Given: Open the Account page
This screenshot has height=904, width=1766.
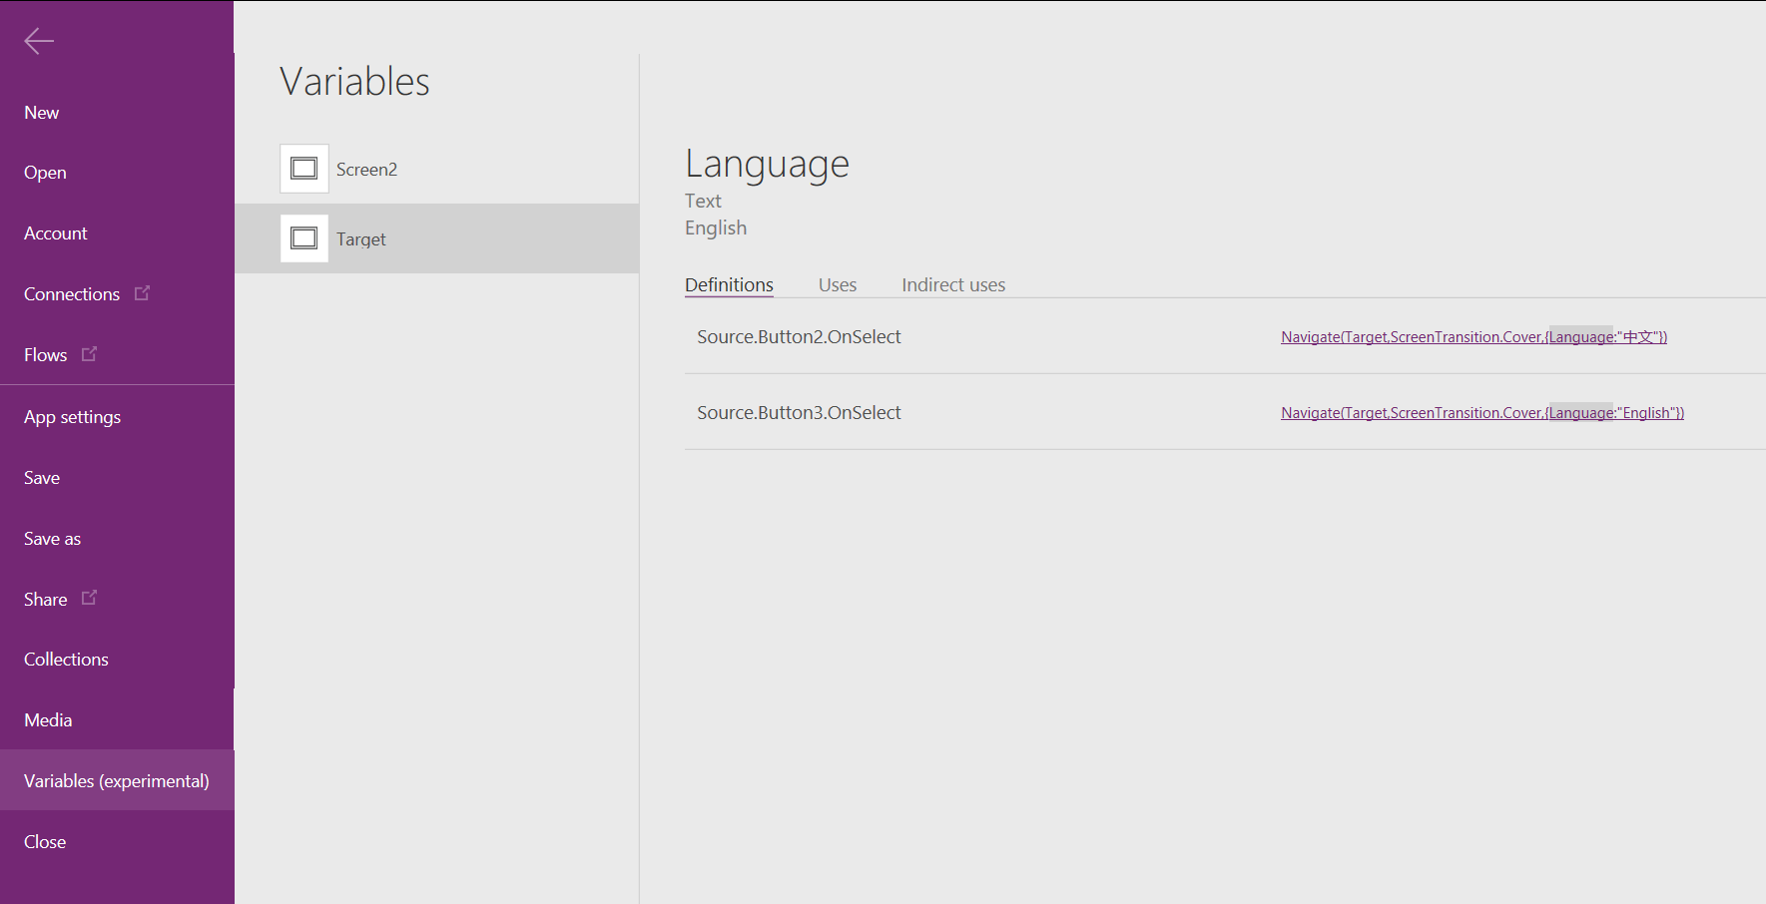Looking at the screenshot, I should point(55,232).
